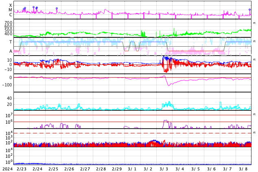Click the "2/27" date label

tap(85, 169)
